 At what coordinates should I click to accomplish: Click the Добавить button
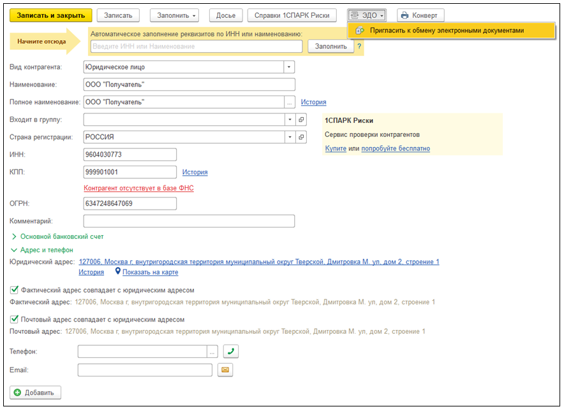click(x=36, y=392)
